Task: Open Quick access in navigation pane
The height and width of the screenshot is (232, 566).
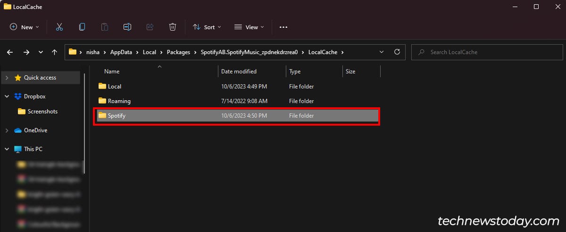Action: click(x=40, y=78)
